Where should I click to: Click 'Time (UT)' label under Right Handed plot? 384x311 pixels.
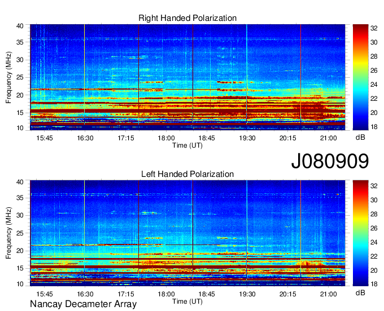click(x=187, y=145)
